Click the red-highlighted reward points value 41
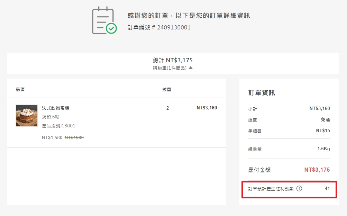This screenshot has width=347, height=216. 327,189
